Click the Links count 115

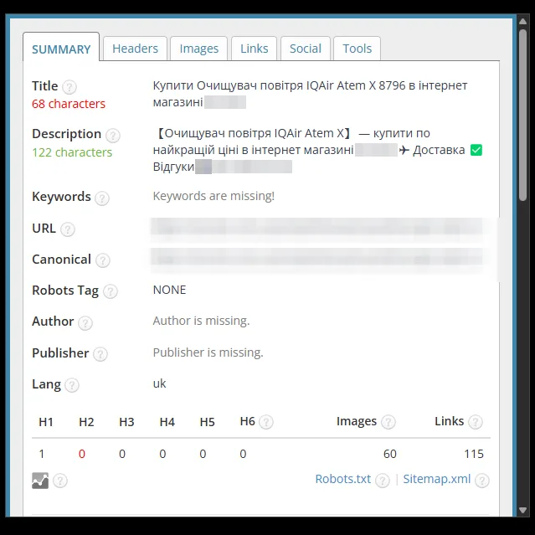coord(474,454)
